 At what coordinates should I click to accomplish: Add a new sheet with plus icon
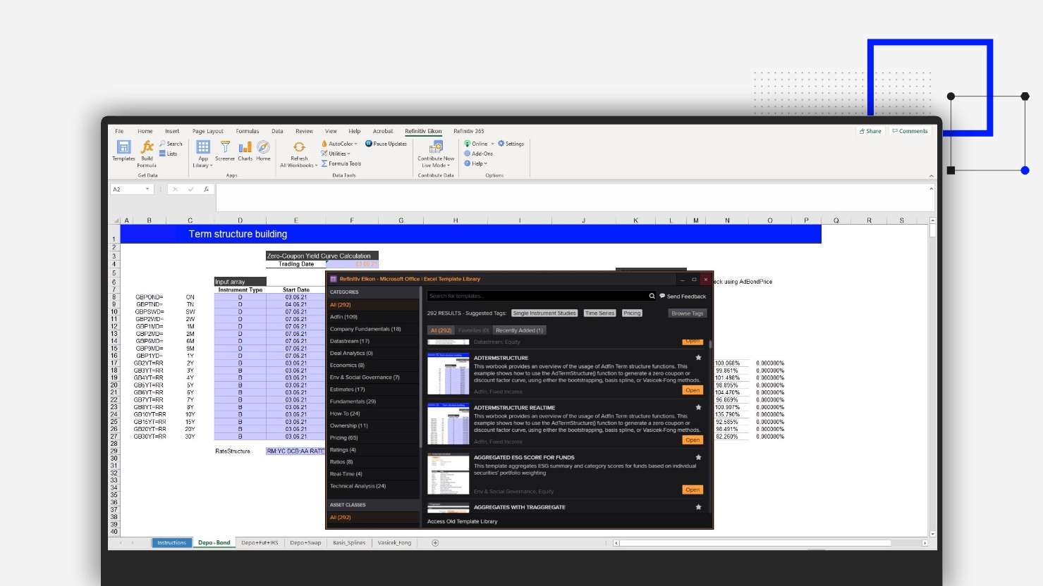[435, 542]
